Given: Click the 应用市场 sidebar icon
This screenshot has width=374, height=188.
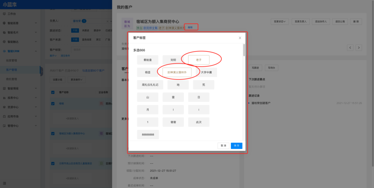Looking at the screenshot, I should [x=4, y=116].
